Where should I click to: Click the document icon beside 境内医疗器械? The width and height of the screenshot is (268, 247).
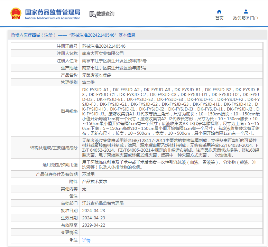point(13,35)
